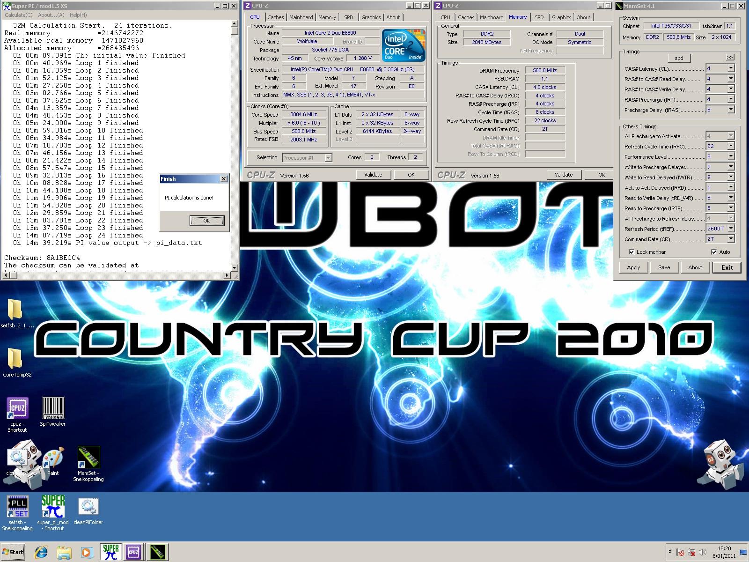Expand Refresh Cycle Time (tRFC) dropdown
749x562 pixels.
[x=731, y=146]
